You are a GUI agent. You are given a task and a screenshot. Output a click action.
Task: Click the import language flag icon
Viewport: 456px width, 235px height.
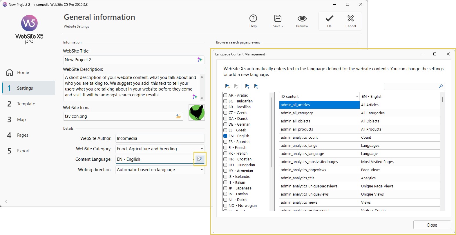pyautogui.click(x=247, y=86)
